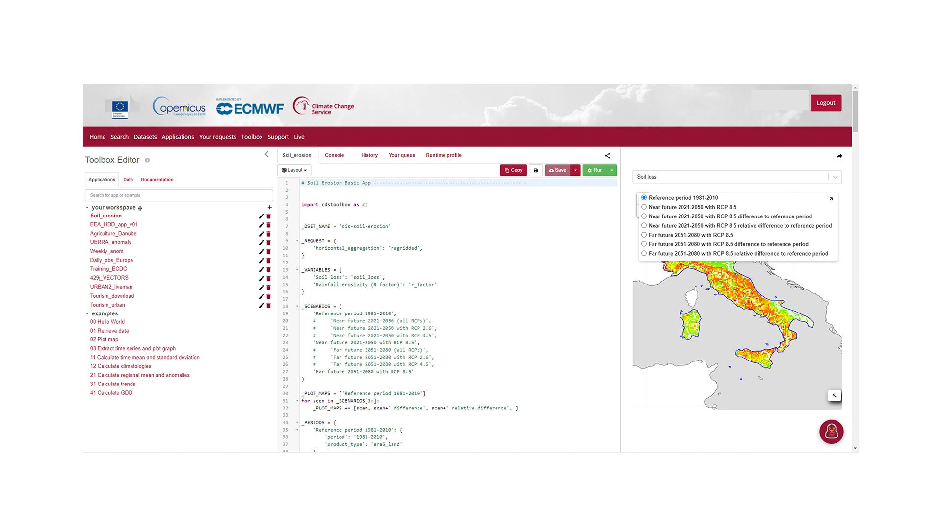Choose Reference period 1981-2010 radio option
This screenshot has width=942, height=529.
pyautogui.click(x=644, y=198)
